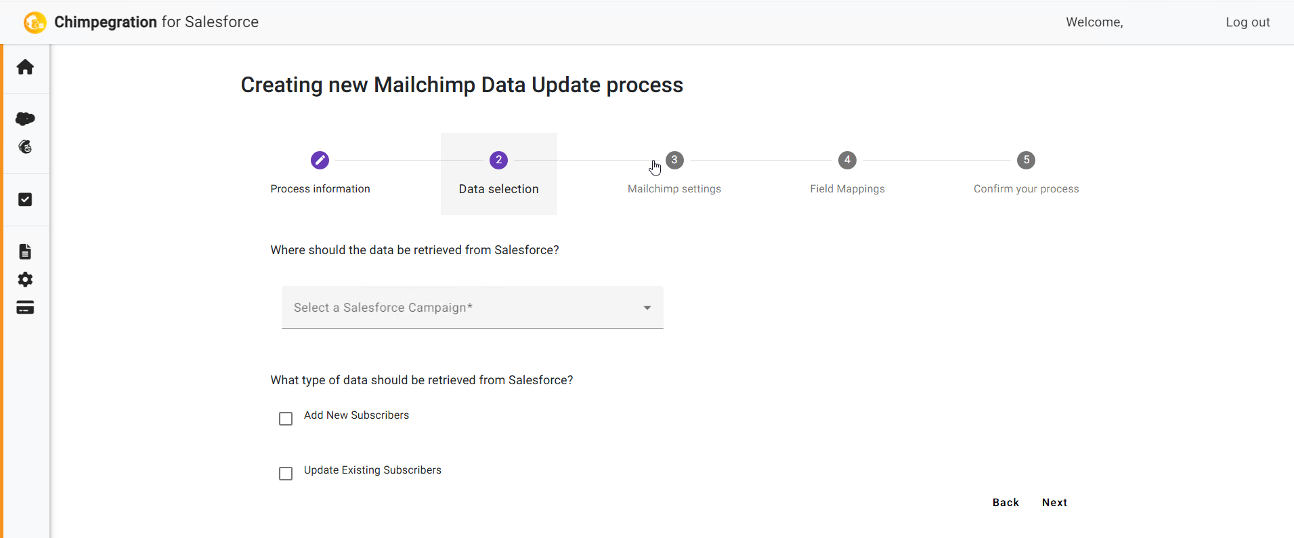Open the document icon in the sidebar
1294x538 pixels.
pyautogui.click(x=25, y=251)
